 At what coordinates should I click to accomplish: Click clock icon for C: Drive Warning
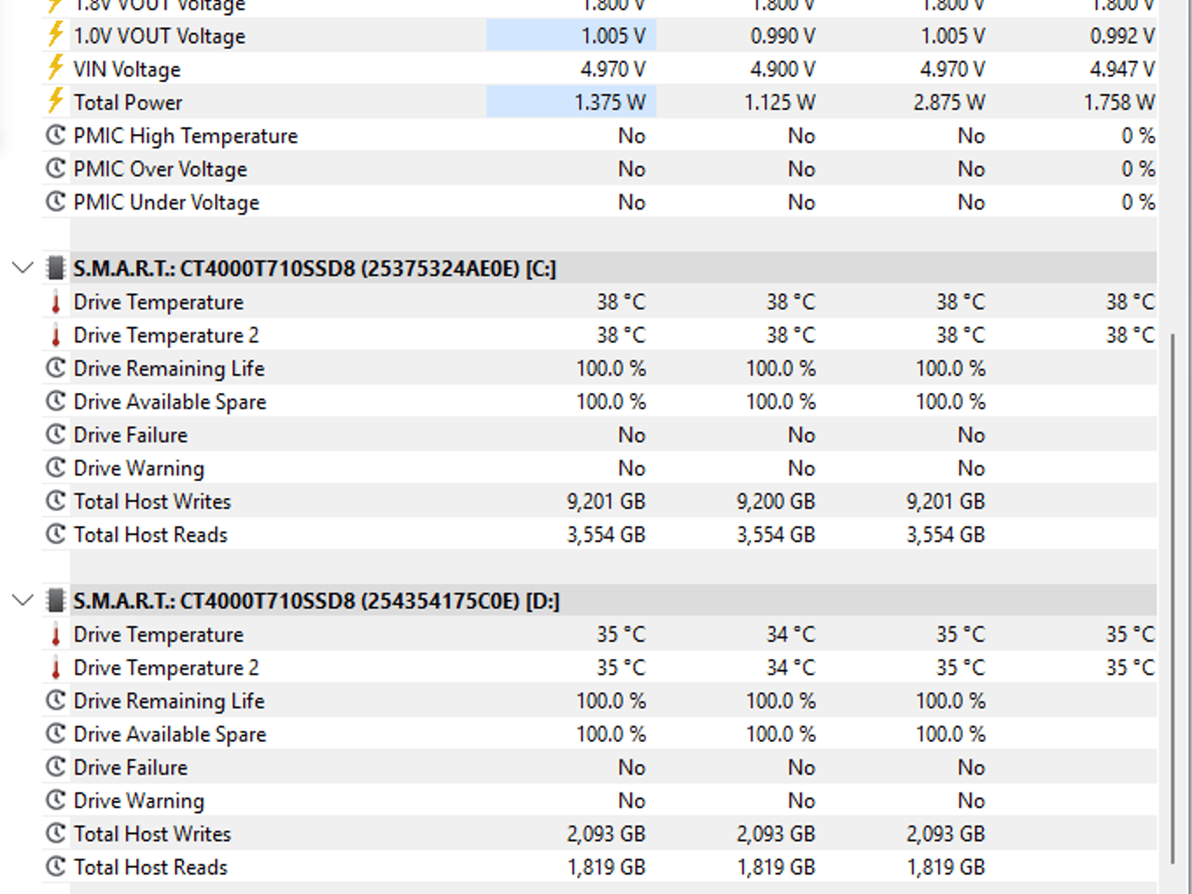(55, 467)
